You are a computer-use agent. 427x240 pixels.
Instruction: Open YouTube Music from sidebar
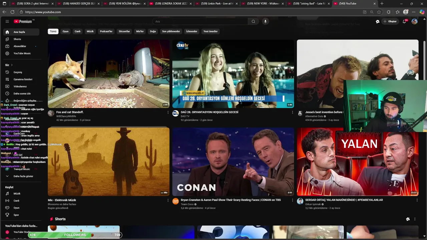(22, 53)
